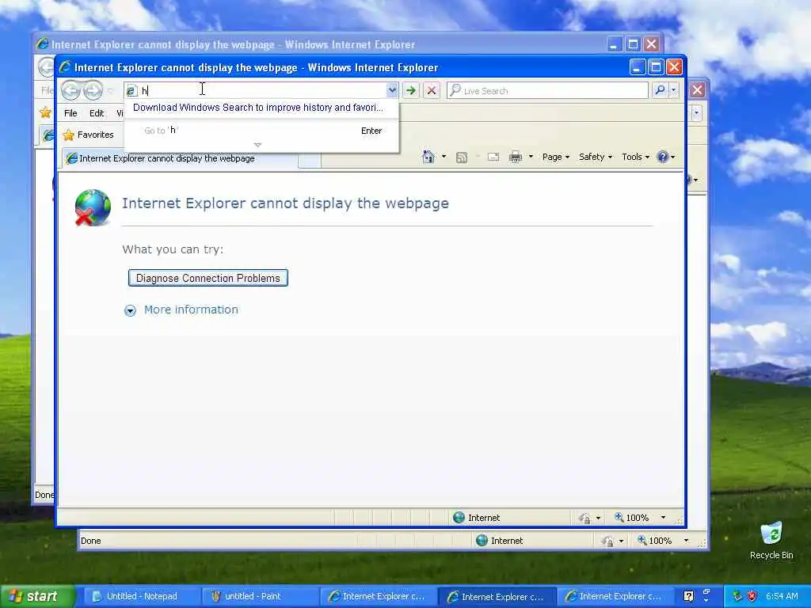Click the help question mark on the taskbar

(688, 596)
